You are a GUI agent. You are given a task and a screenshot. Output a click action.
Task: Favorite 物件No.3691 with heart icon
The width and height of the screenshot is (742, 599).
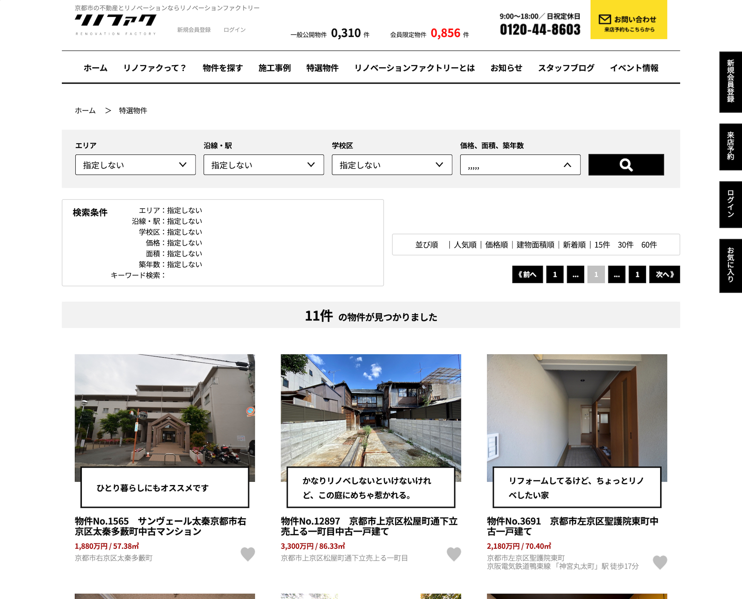[660, 562]
